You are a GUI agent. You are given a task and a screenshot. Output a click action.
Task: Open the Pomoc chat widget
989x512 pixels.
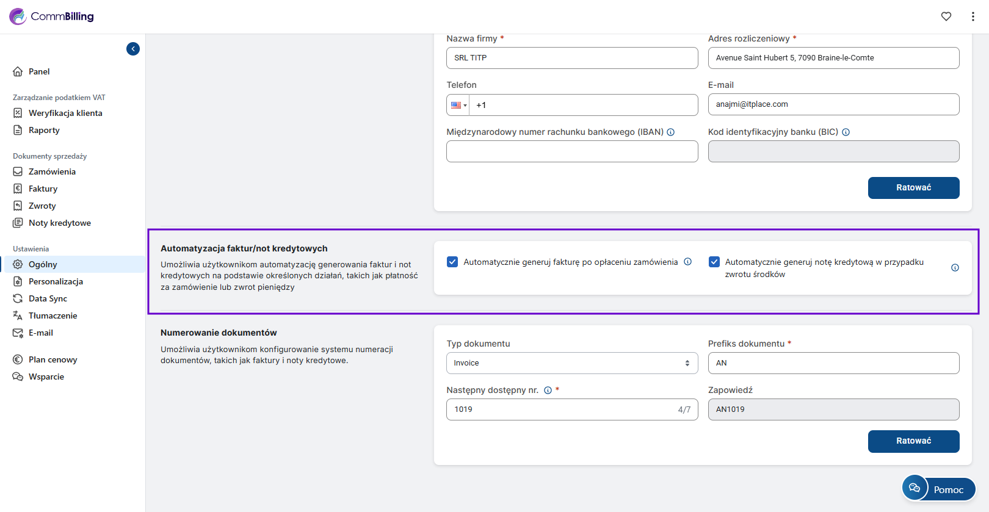[x=938, y=489]
